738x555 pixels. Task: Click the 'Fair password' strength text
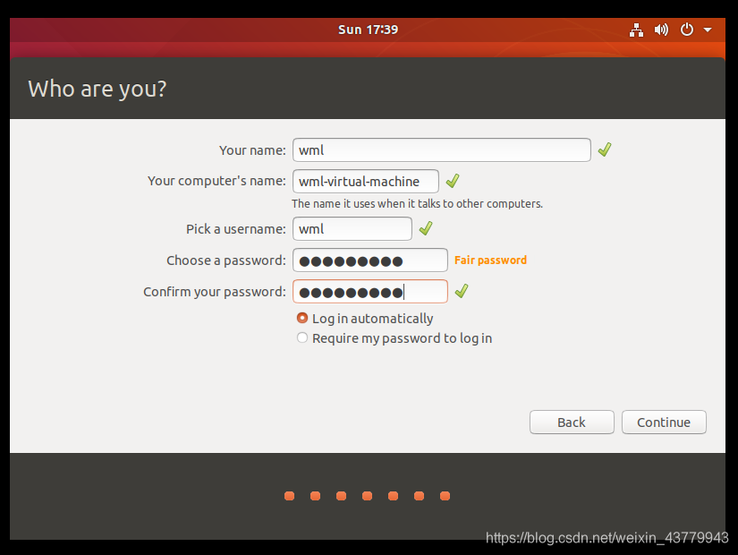pyautogui.click(x=490, y=260)
